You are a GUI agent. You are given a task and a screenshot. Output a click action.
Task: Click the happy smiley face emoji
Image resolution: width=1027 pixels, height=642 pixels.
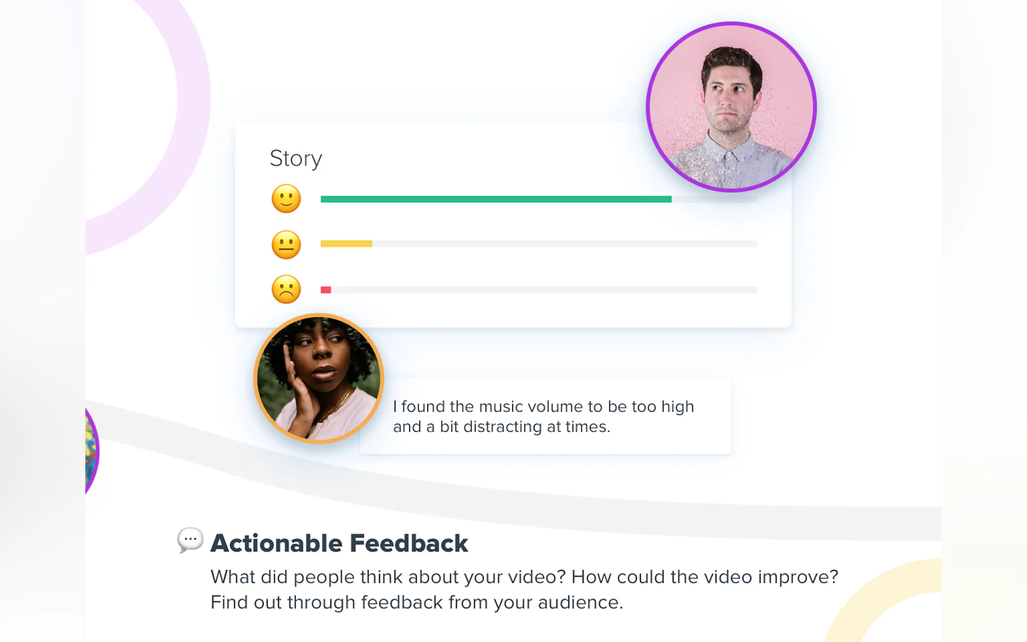[x=286, y=199]
